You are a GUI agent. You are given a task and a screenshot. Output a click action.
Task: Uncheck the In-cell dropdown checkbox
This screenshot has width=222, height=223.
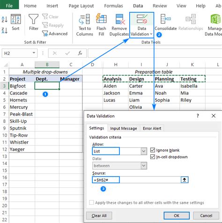tap(153, 157)
